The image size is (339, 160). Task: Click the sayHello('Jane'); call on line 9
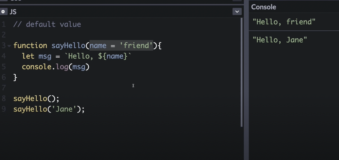49,109
